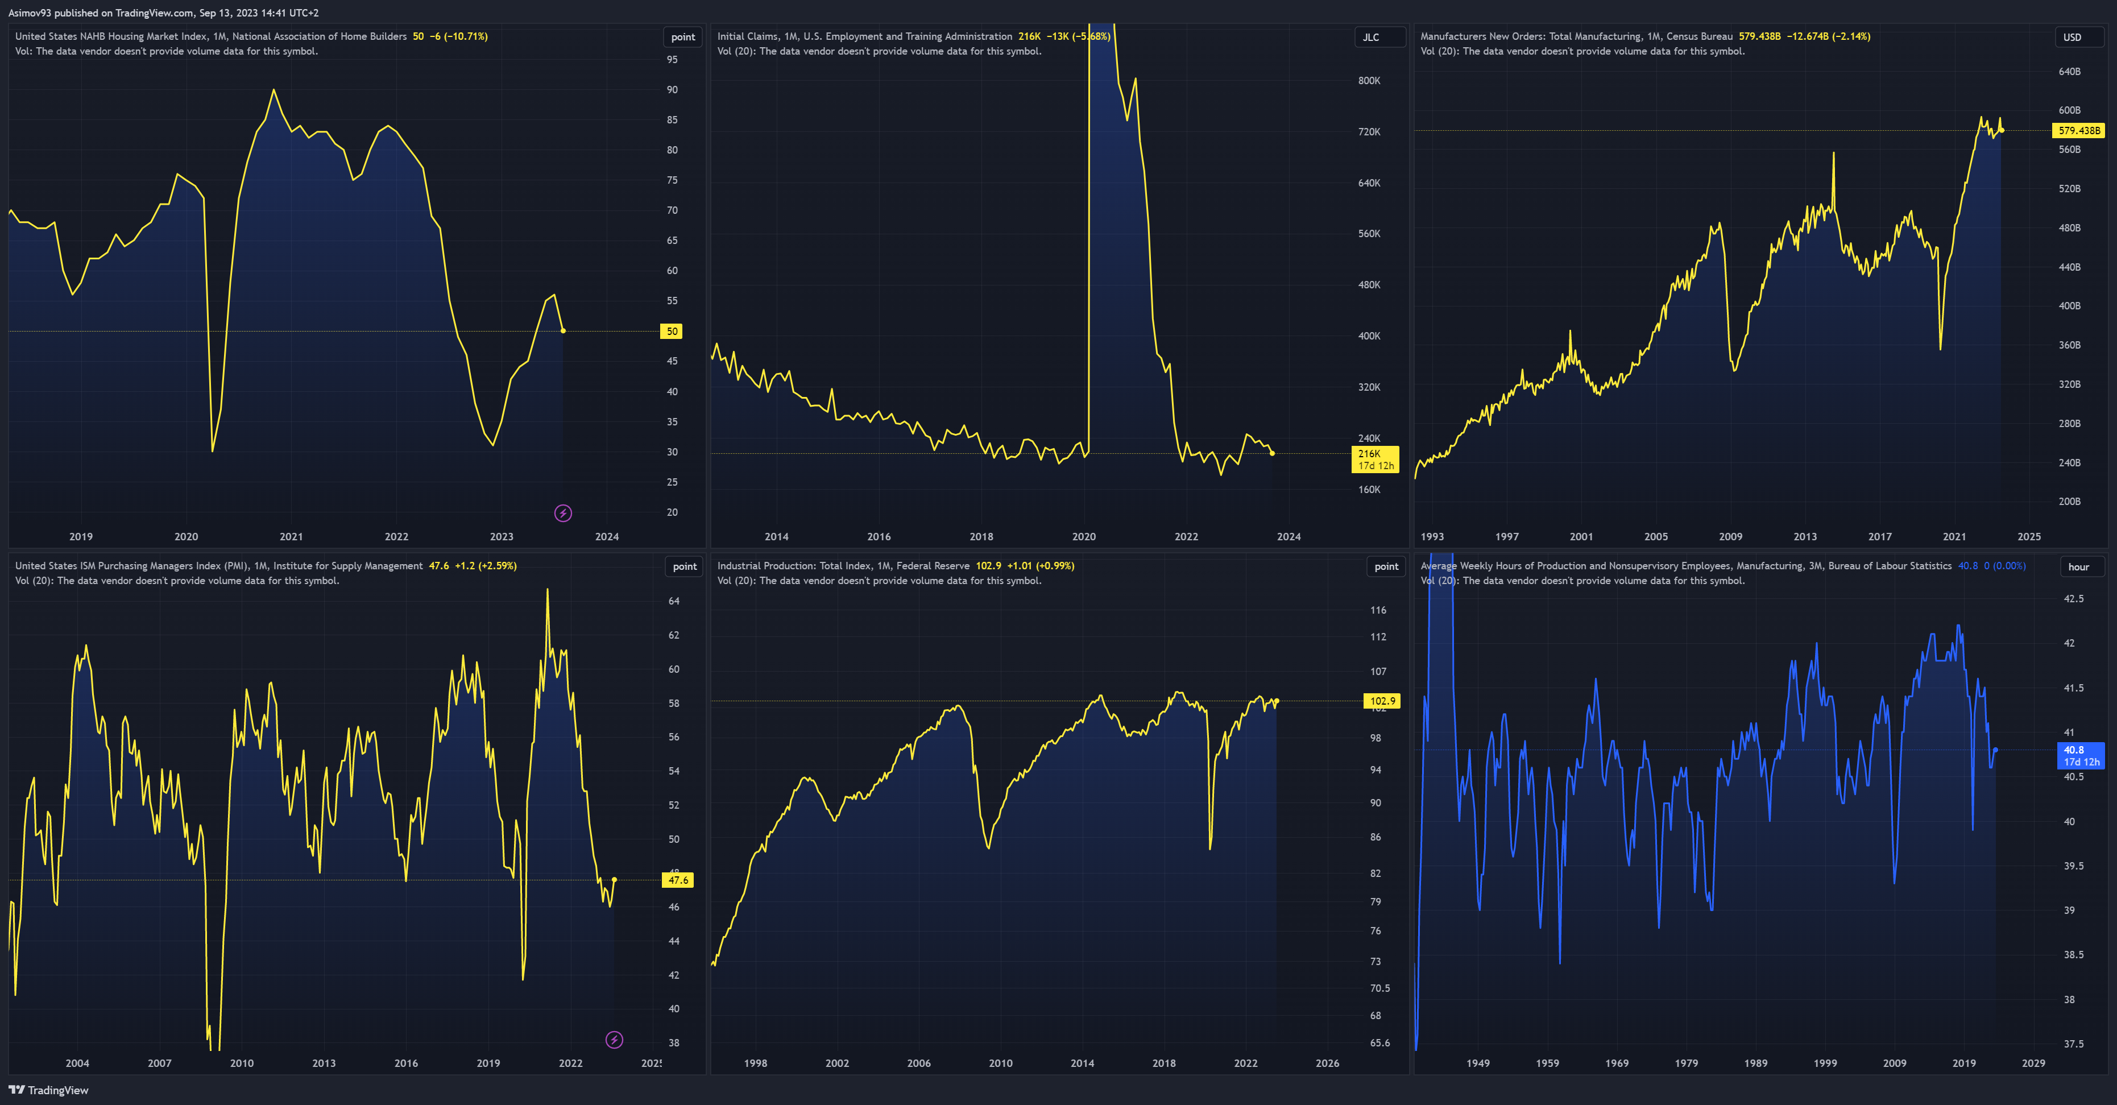
Task: Click the lightning event icon on NAHB chart
Action: [563, 513]
